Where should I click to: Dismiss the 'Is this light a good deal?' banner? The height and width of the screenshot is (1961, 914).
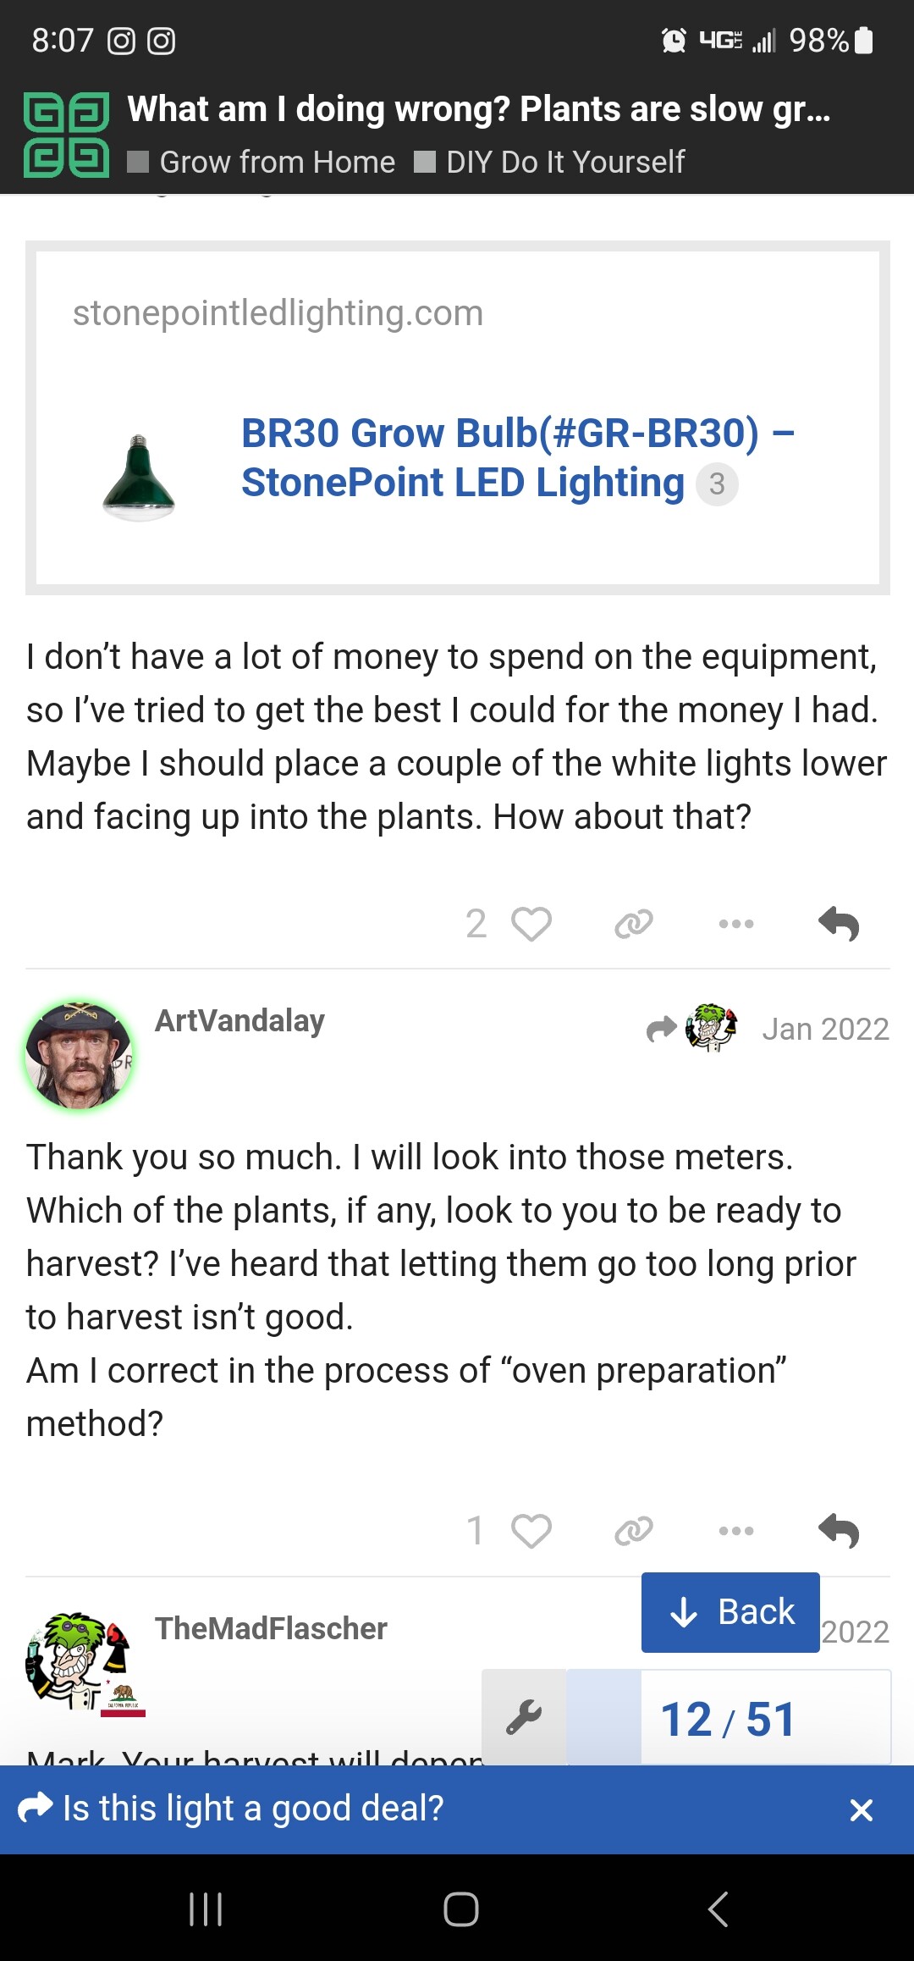coord(861,1810)
